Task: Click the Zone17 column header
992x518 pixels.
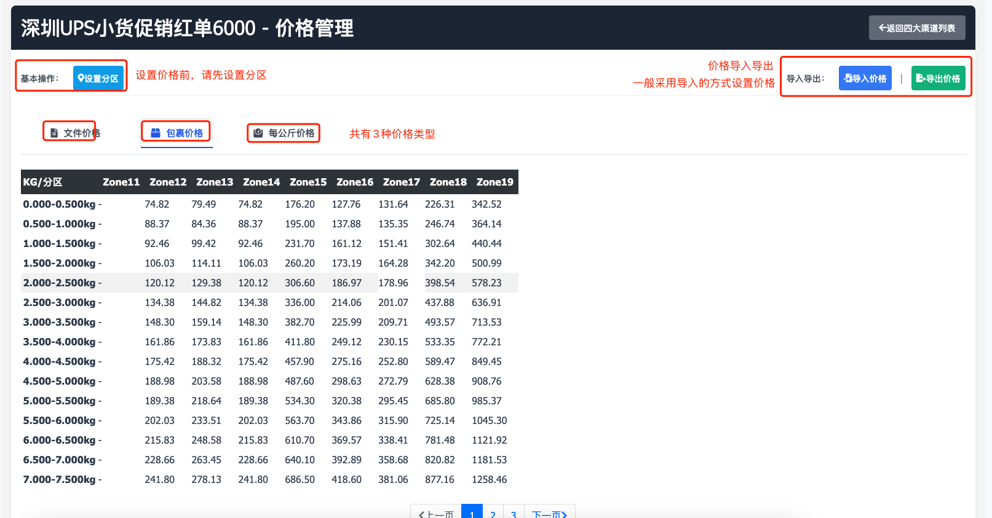Action: pyautogui.click(x=402, y=182)
